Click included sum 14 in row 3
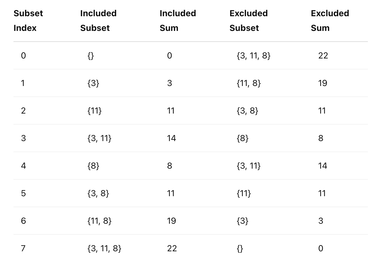The image size is (374, 273). 172,138
